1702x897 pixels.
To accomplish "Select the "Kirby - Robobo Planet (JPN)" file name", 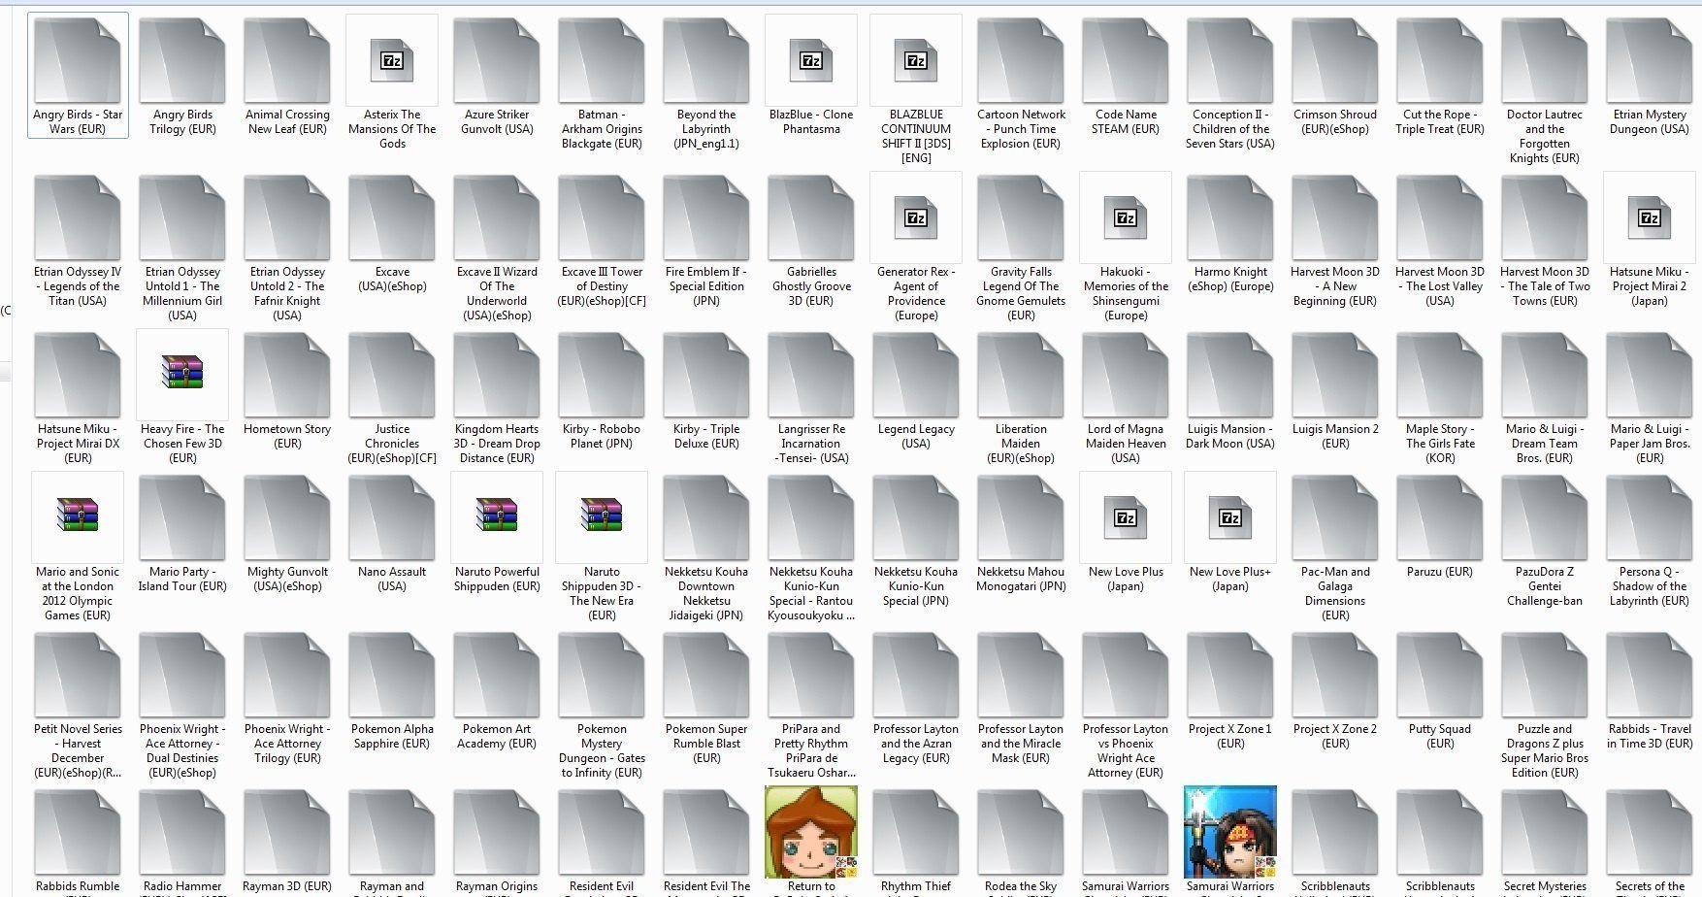I will pos(602,436).
